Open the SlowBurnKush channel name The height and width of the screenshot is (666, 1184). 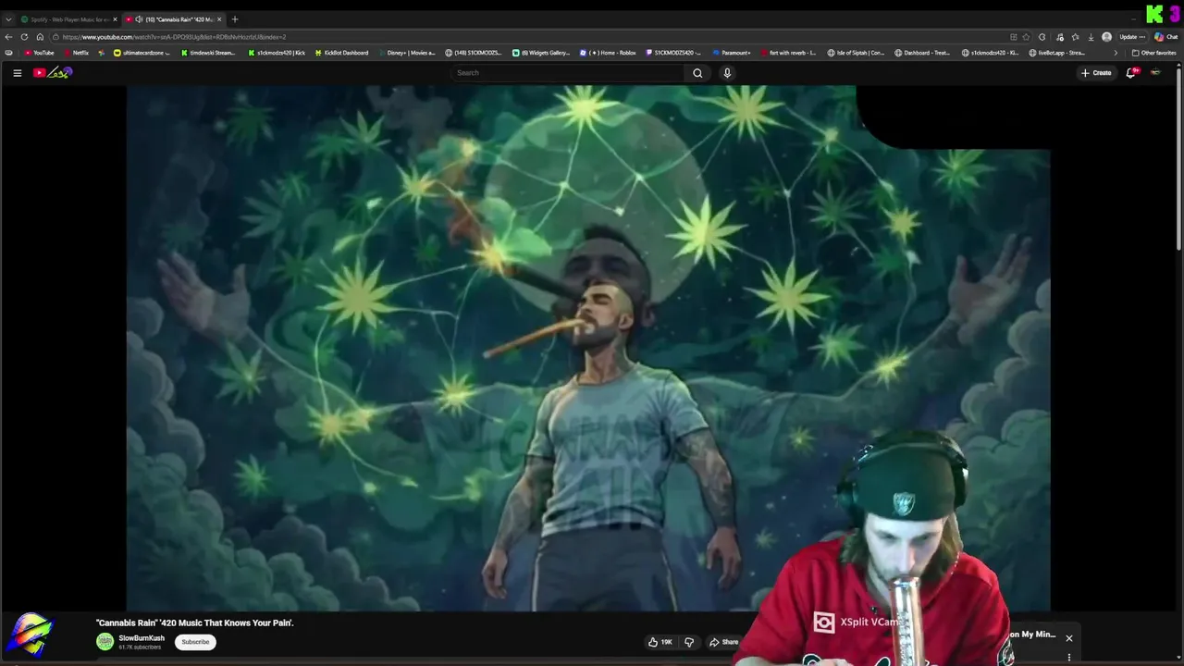pos(142,638)
